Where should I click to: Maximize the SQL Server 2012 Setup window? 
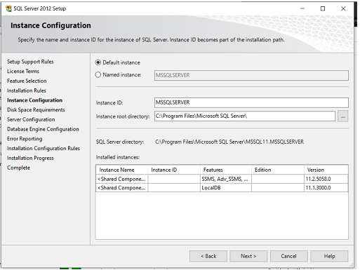click(323, 8)
